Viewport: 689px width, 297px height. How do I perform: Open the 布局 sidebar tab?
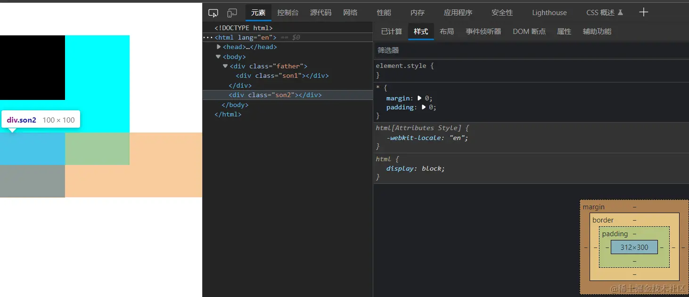click(446, 32)
